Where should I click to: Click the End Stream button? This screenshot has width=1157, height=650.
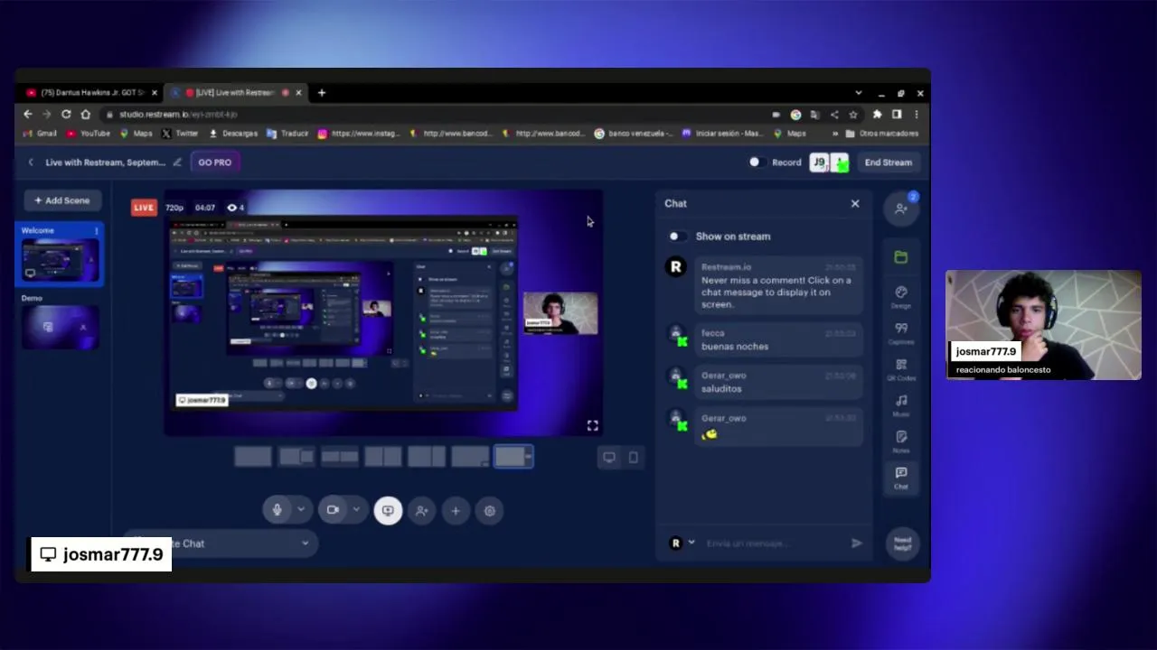(888, 162)
